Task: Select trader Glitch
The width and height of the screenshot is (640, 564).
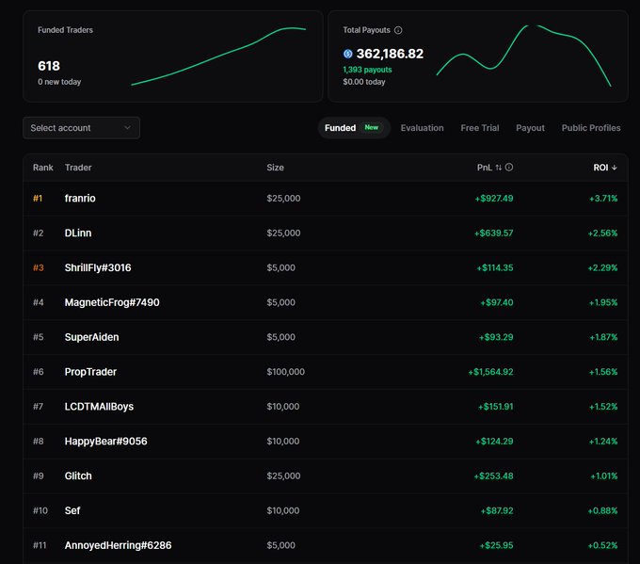Action: [x=78, y=475]
